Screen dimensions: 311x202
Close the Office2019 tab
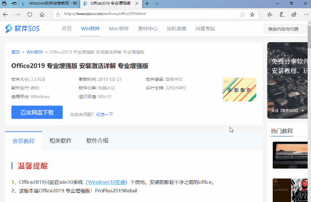(137, 3)
